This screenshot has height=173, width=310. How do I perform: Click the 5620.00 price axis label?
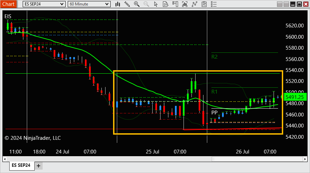point(295,26)
